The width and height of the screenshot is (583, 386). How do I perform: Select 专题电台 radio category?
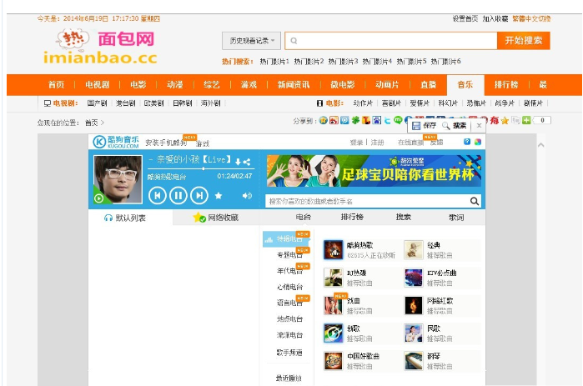(289, 255)
